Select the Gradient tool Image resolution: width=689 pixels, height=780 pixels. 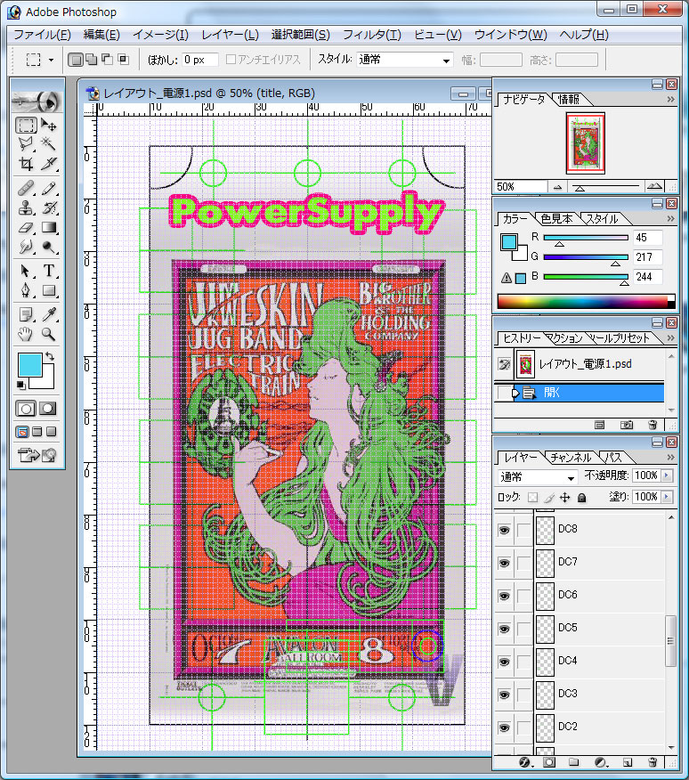click(49, 227)
